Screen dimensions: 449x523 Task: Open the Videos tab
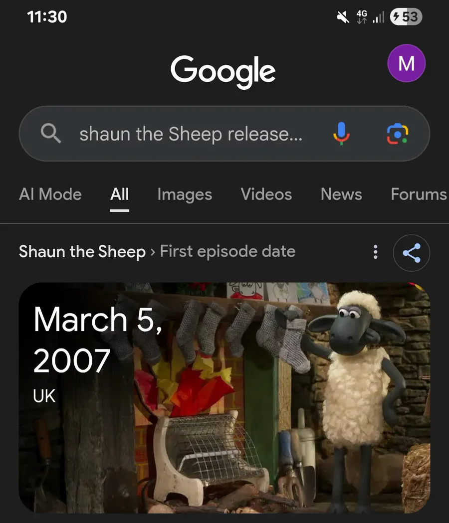(x=266, y=194)
